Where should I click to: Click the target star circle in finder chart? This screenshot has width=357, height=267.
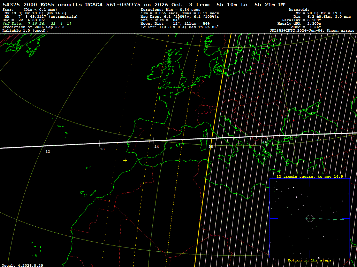tap(310, 218)
